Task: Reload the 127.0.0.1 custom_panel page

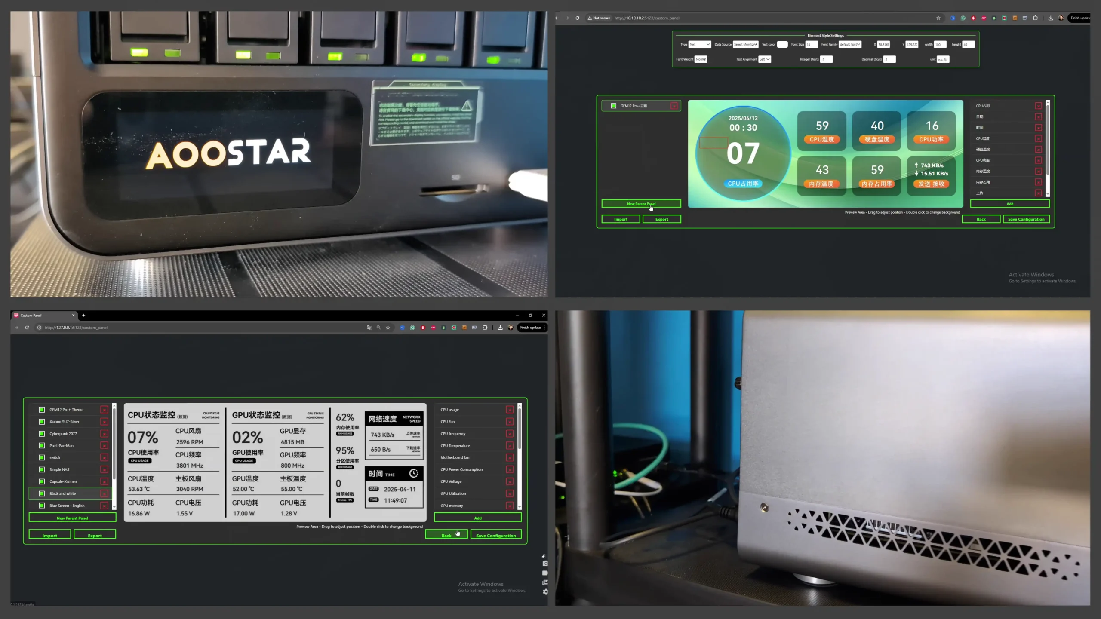Action: [x=27, y=328]
